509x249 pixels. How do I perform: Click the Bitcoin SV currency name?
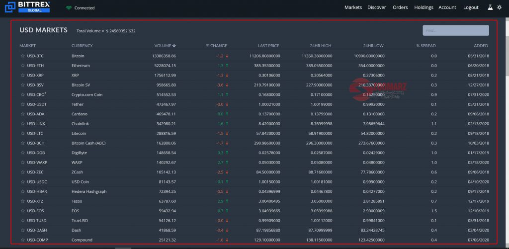[x=81, y=85]
